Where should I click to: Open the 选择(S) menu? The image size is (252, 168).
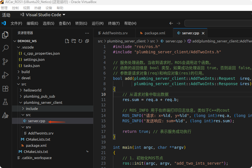48,23
